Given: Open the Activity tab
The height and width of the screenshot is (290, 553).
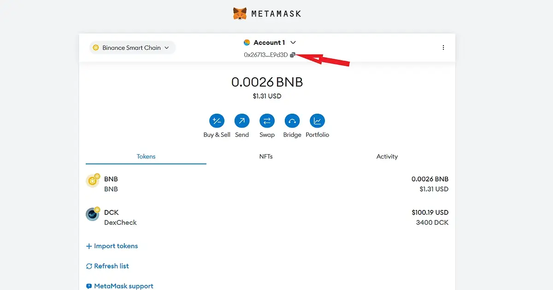Looking at the screenshot, I should click(387, 157).
